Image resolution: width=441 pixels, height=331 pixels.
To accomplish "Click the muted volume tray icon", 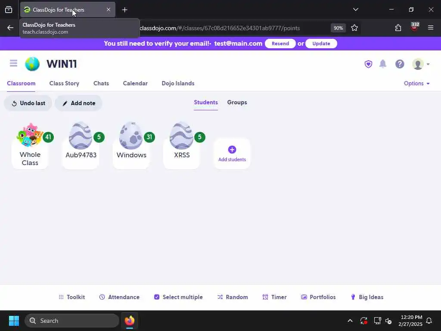I will pyautogui.click(x=388, y=321).
